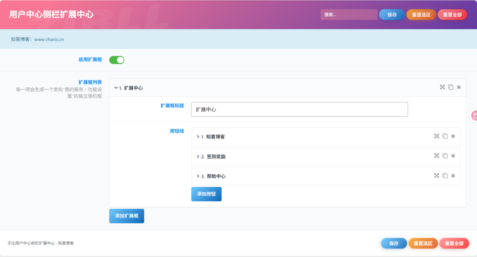Click the top 重置选区 button
Screen dimensions: 477x257
click(421, 14)
